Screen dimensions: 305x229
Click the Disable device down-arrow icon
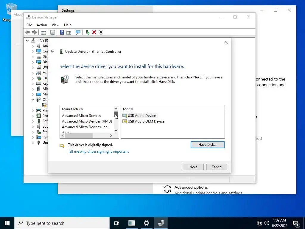[x=101, y=32]
